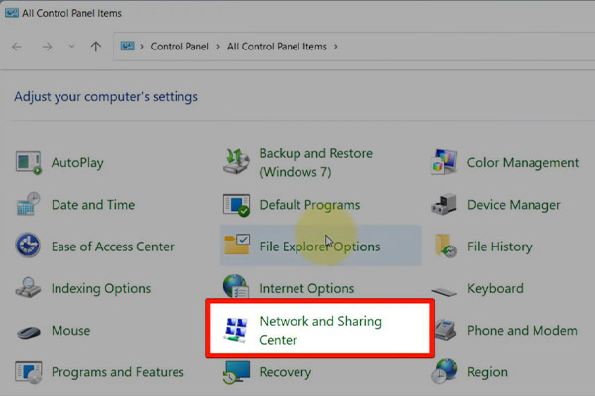The image size is (595, 396).
Task: Open the Indexing Options icon
Action: 28,288
